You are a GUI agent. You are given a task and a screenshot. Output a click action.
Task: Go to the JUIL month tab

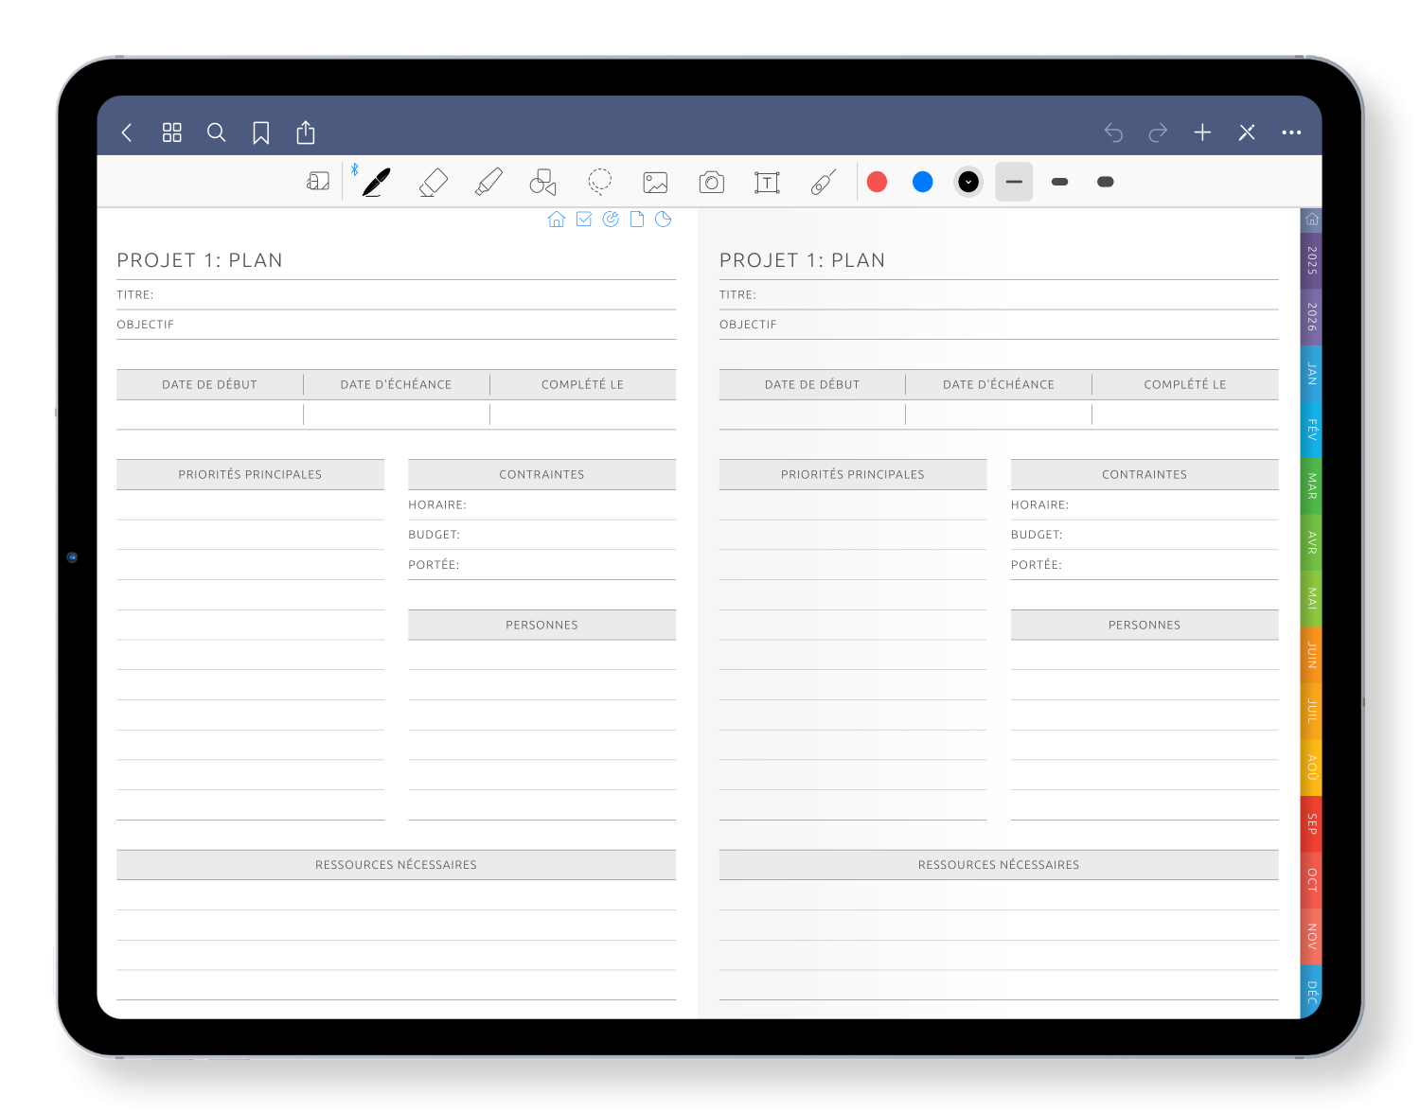pos(1311,711)
